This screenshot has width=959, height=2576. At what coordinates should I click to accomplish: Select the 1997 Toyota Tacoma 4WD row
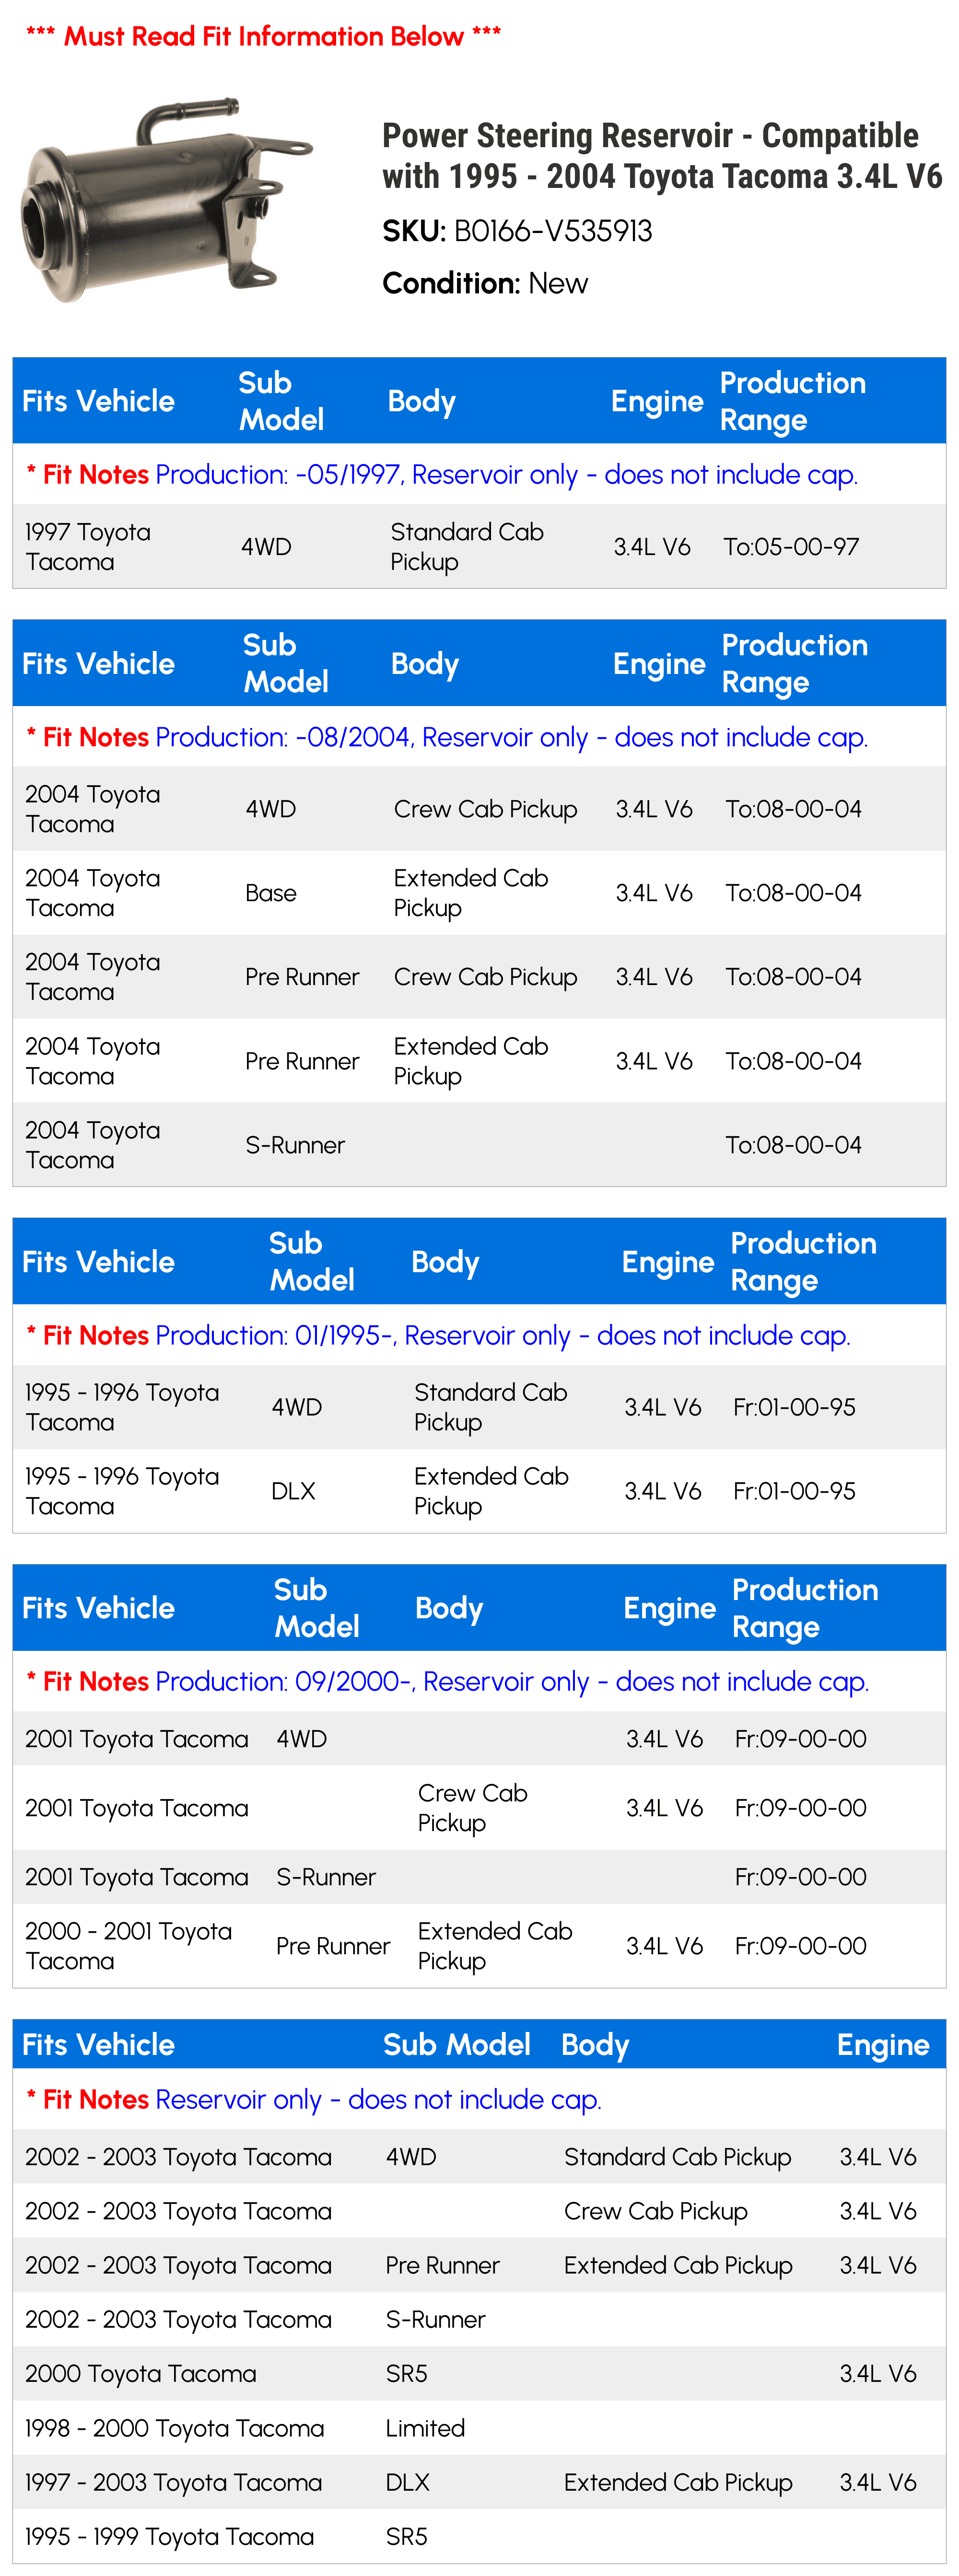(x=479, y=546)
